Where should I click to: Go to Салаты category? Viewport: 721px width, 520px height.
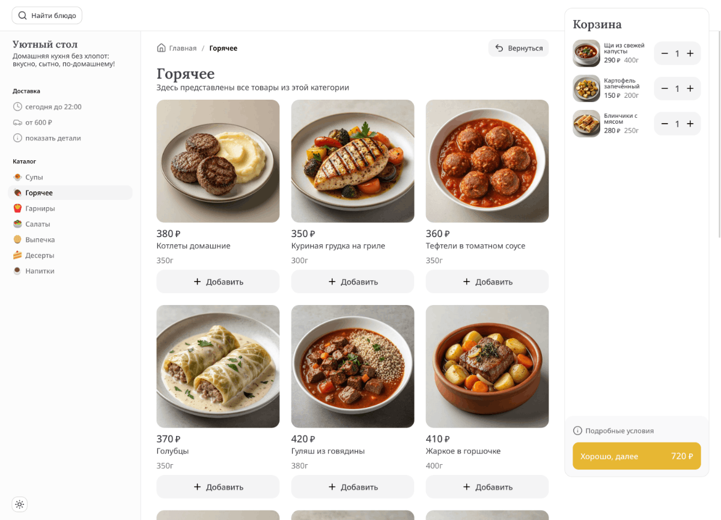tap(37, 224)
